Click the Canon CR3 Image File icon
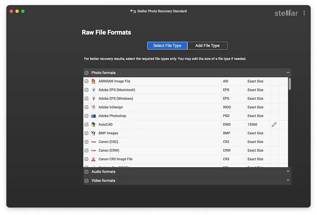Image resolution: width=317 pixels, height=215 pixels. pos(93,159)
